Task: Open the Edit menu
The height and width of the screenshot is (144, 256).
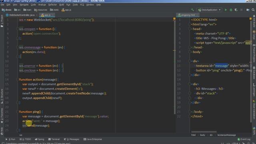Action: [x=8, y=5]
